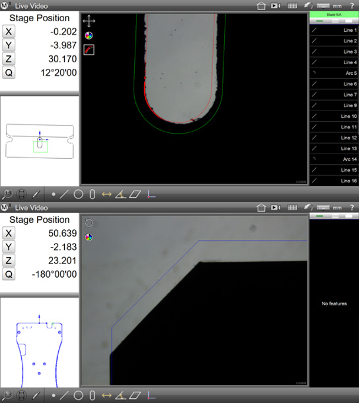Select Line 10 in the feature list
The image size is (359, 403).
pyautogui.click(x=334, y=116)
